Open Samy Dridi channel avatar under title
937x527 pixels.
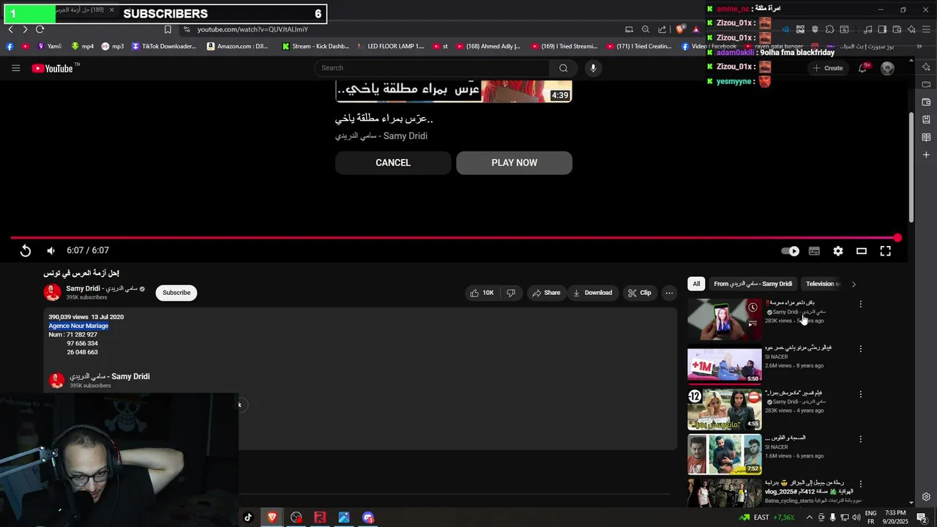click(53, 293)
